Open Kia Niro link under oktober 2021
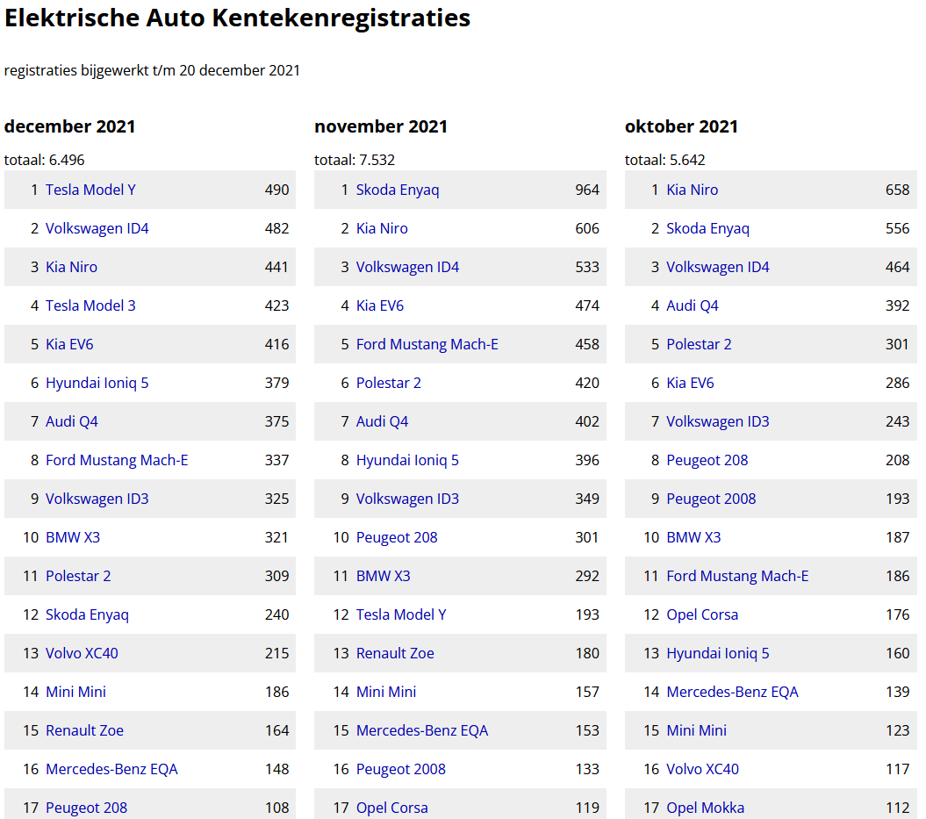 pos(693,190)
